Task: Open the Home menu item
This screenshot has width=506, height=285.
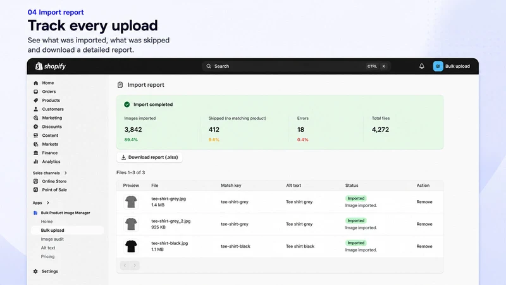Action: (48, 83)
